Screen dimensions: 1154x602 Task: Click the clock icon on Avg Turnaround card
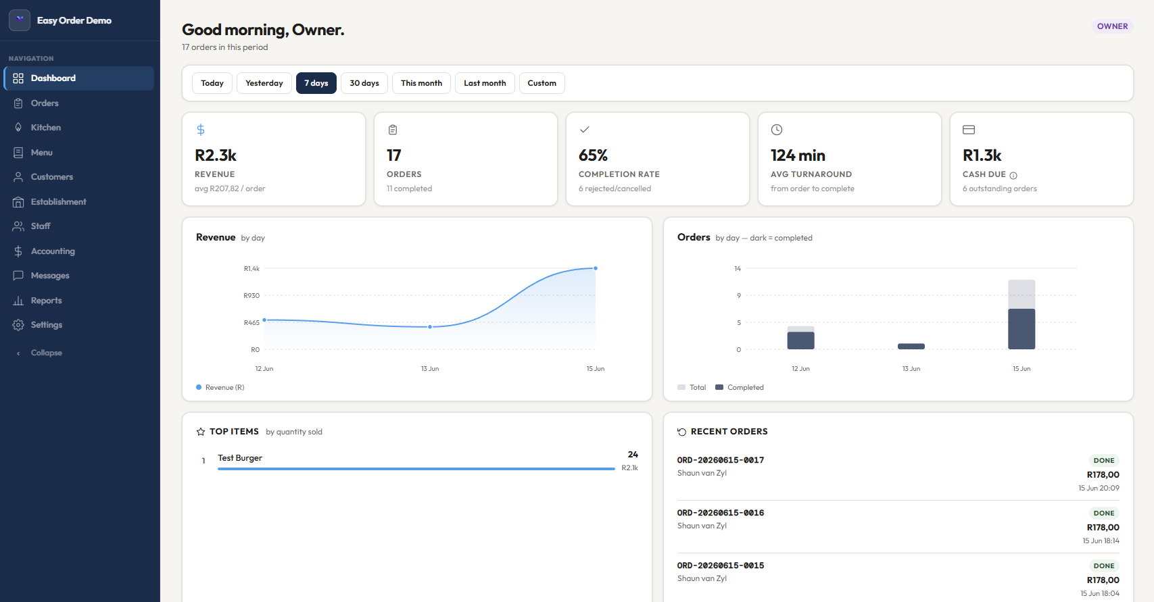click(777, 130)
